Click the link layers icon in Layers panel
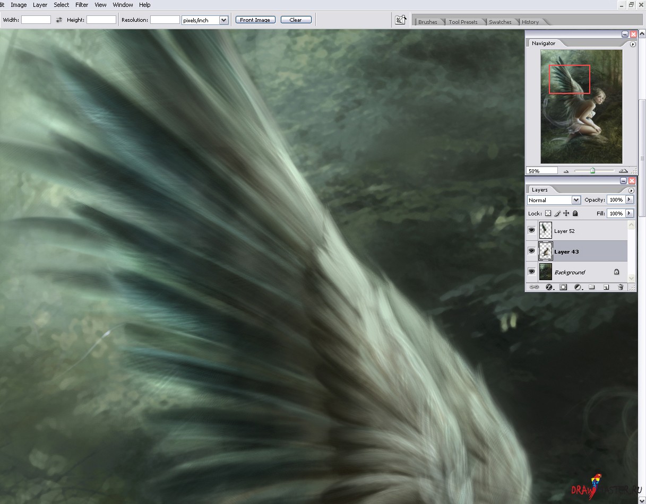The width and height of the screenshot is (646, 504). click(534, 287)
